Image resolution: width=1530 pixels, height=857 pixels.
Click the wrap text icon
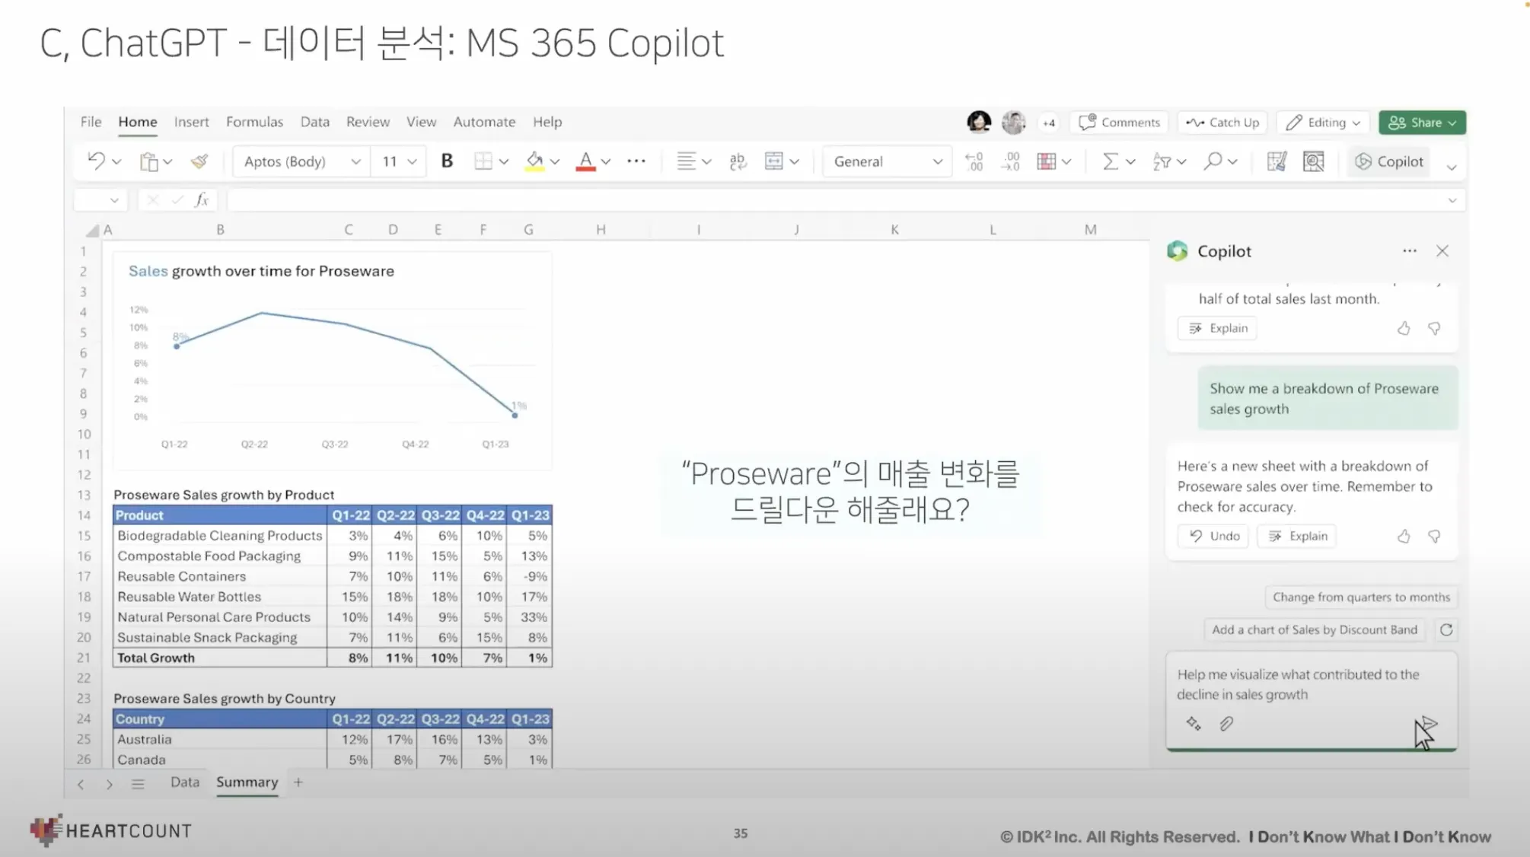(737, 161)
